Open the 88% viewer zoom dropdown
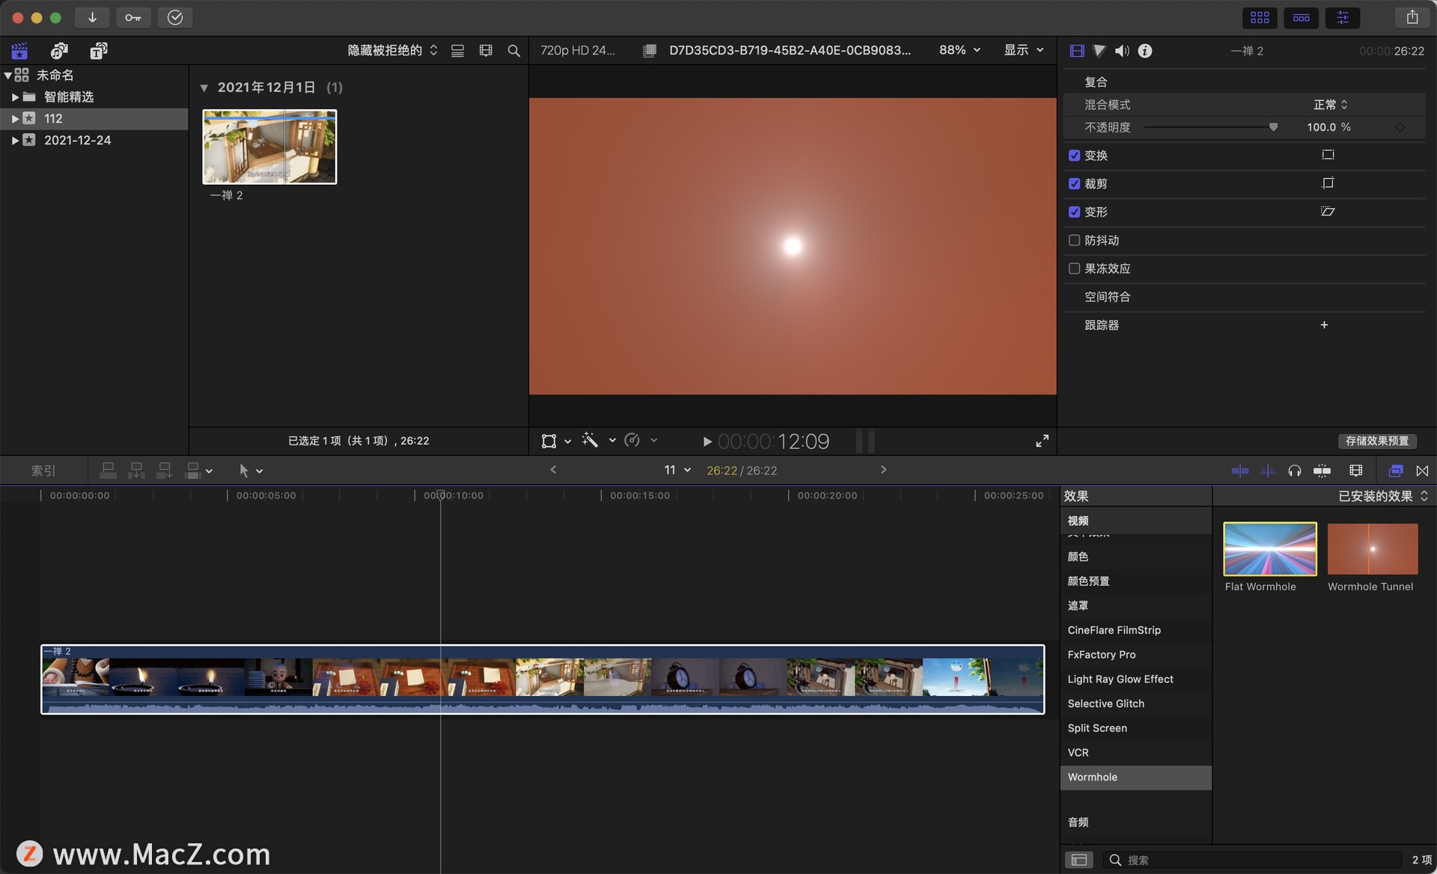 959,50
